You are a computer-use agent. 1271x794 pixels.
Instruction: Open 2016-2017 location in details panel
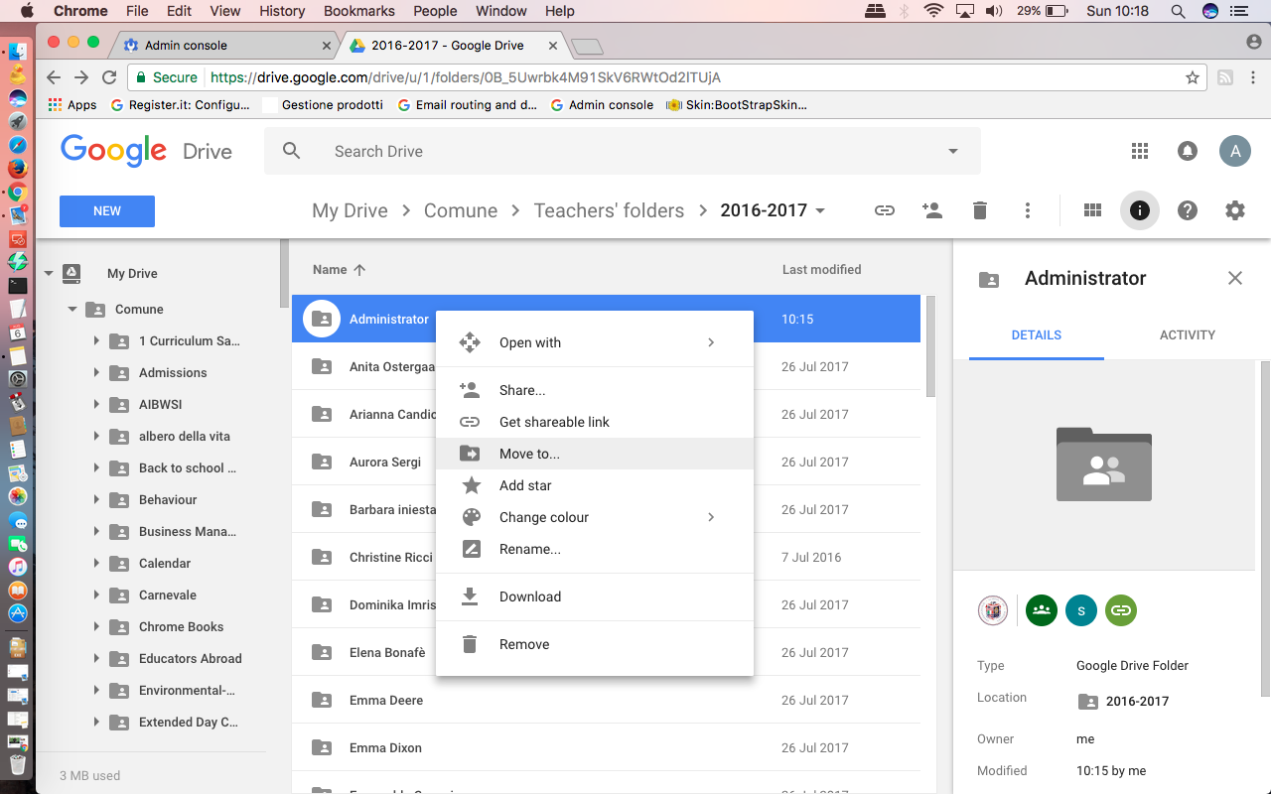pyautogui.click(x=1123, y=701)
